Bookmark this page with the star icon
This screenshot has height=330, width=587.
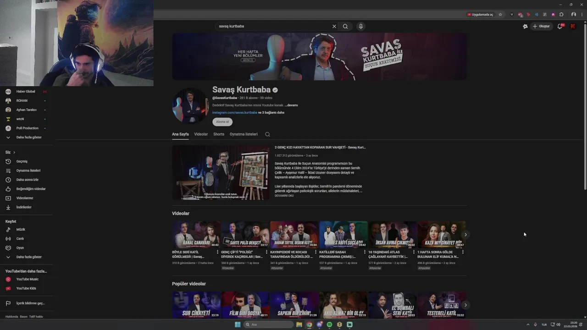[x=500, y=15]
